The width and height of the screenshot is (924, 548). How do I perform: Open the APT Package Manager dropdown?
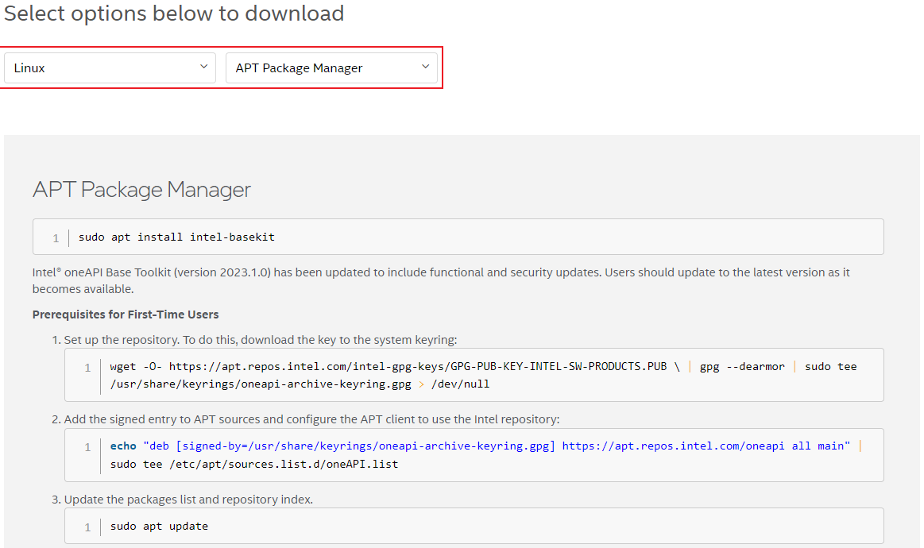pos(331,68)
